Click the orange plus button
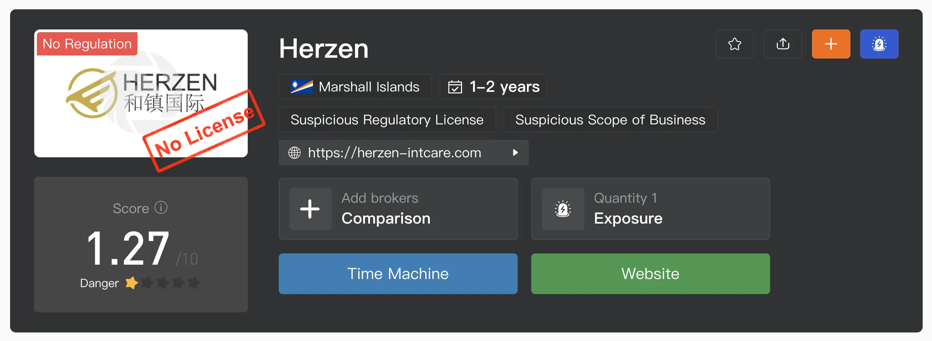The image size is (932, 341). 831,44
